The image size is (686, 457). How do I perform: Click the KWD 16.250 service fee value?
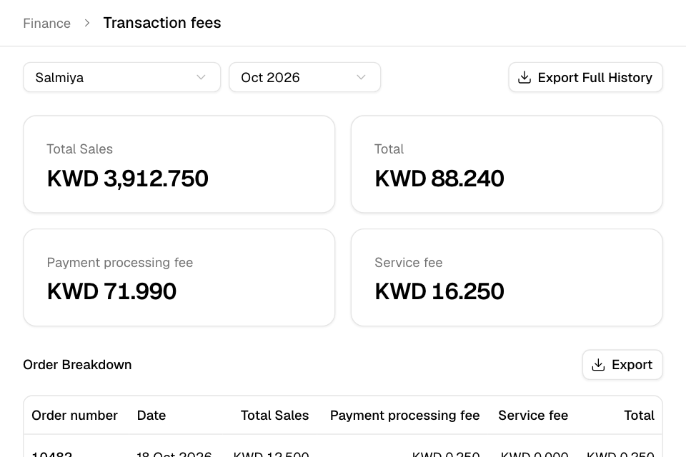point(439,291)
